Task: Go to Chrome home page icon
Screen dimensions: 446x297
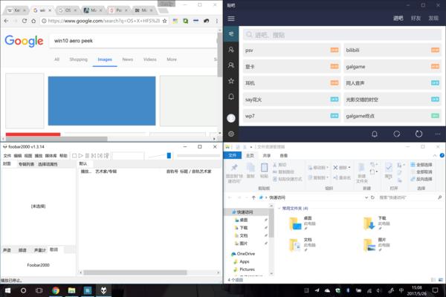Action: pos(33,21)
